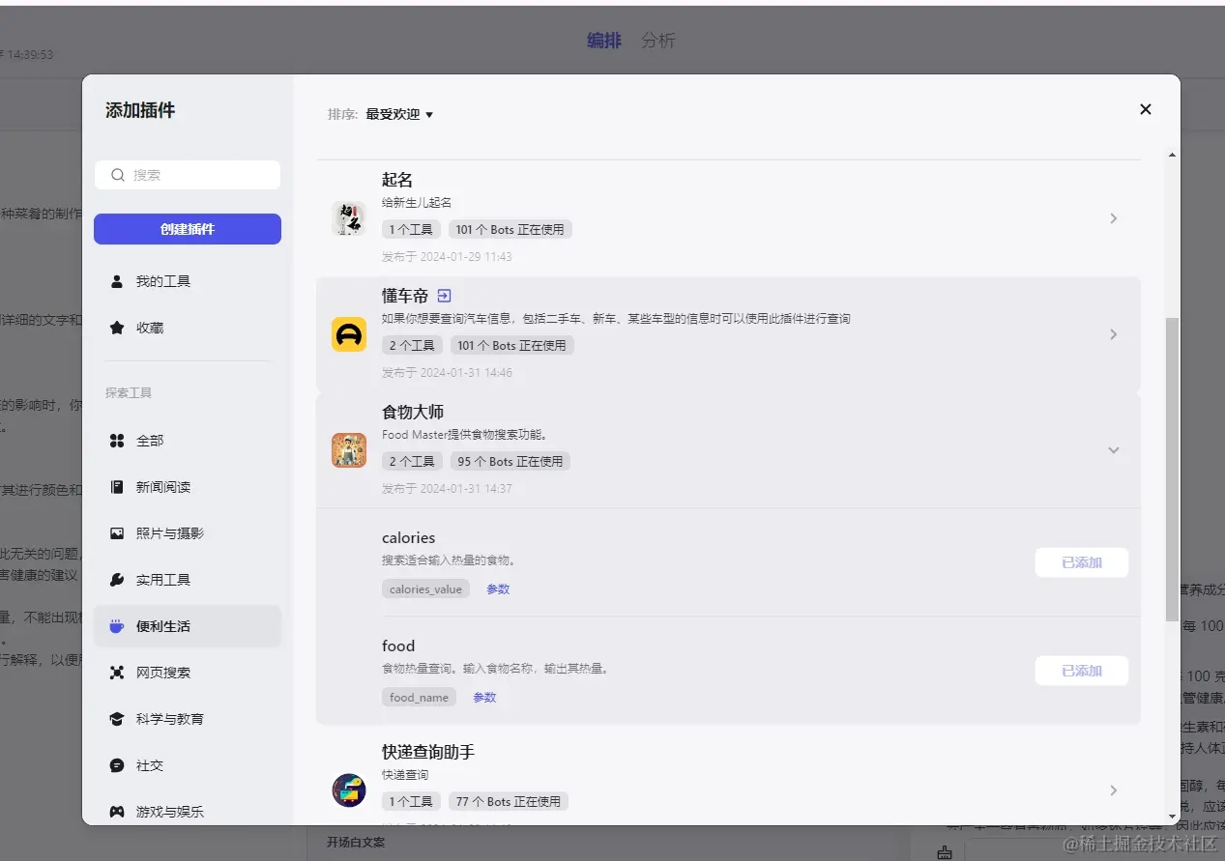
Task: Click 开场白文案 label in background window
Action: (356, 843)
